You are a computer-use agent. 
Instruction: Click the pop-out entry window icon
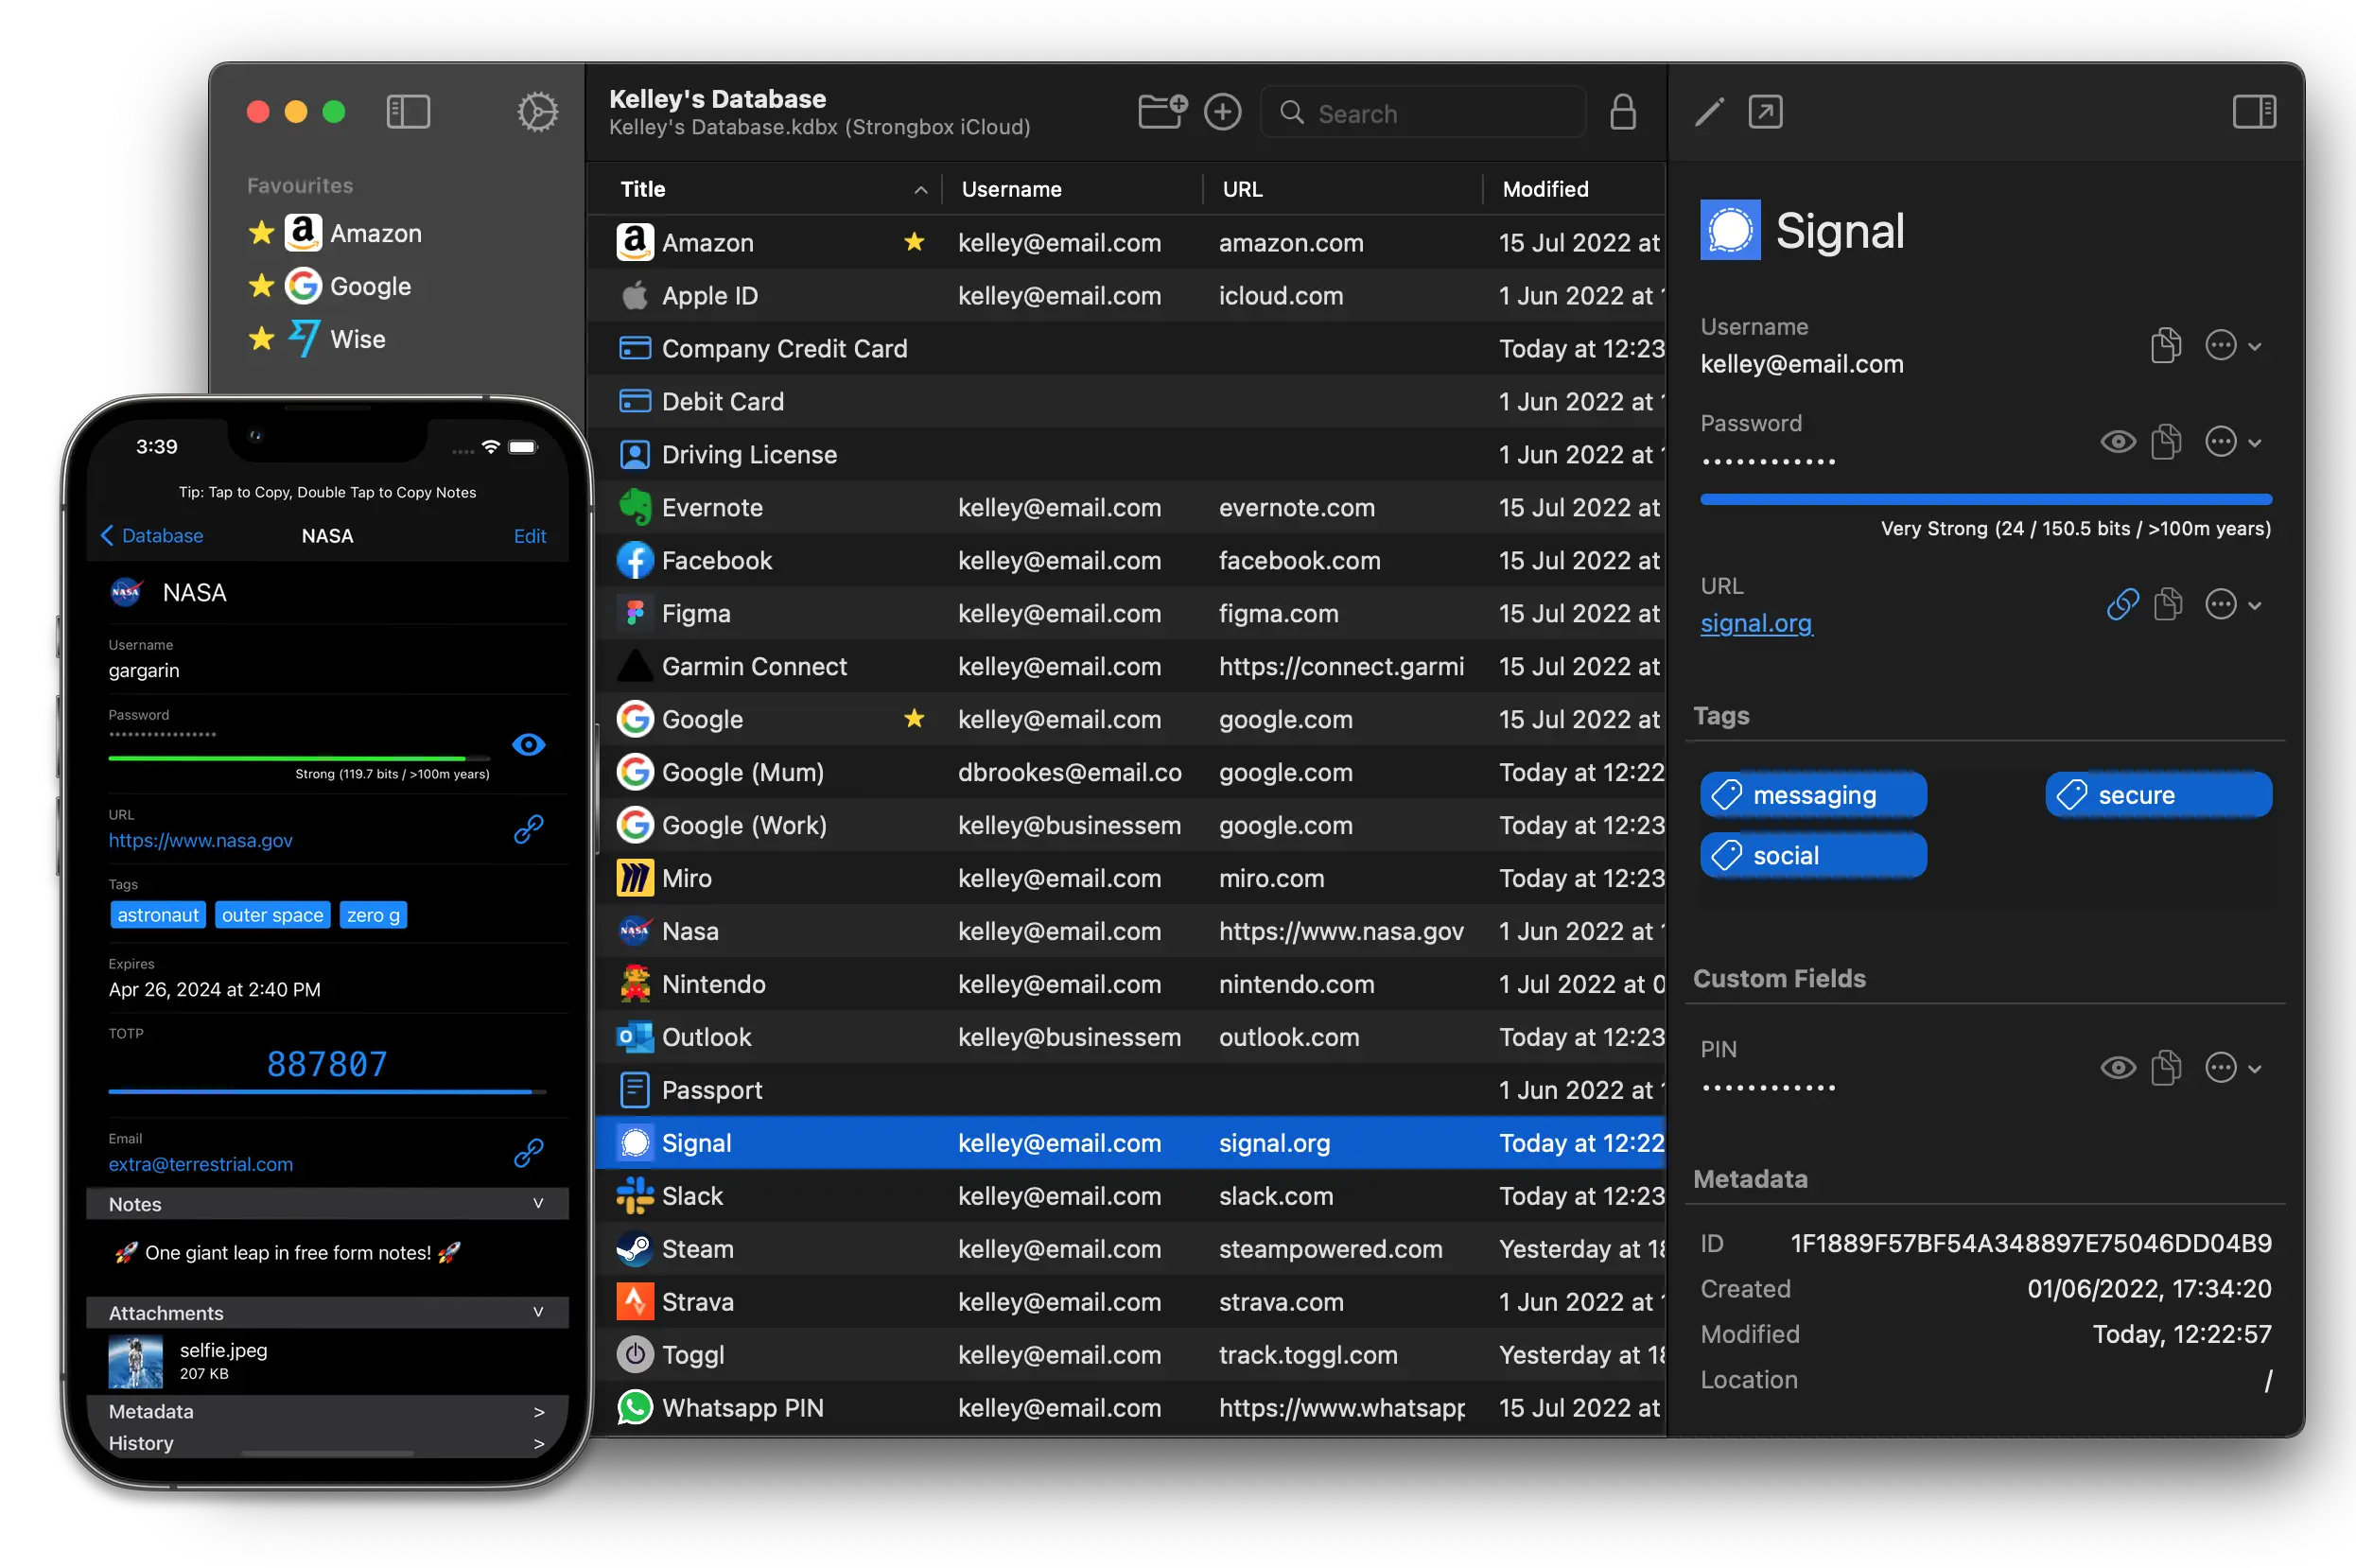point(1765,112)
